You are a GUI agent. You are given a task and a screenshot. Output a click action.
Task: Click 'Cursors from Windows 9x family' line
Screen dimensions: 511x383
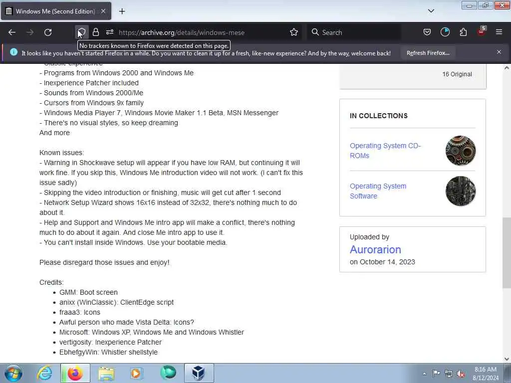[92, 103]
